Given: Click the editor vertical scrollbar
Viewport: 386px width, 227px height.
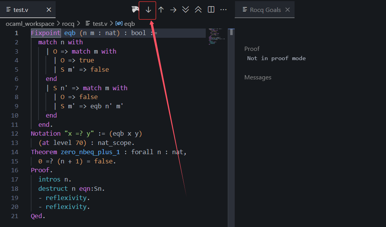Looking at the screenshot, I should pos(231,116).
